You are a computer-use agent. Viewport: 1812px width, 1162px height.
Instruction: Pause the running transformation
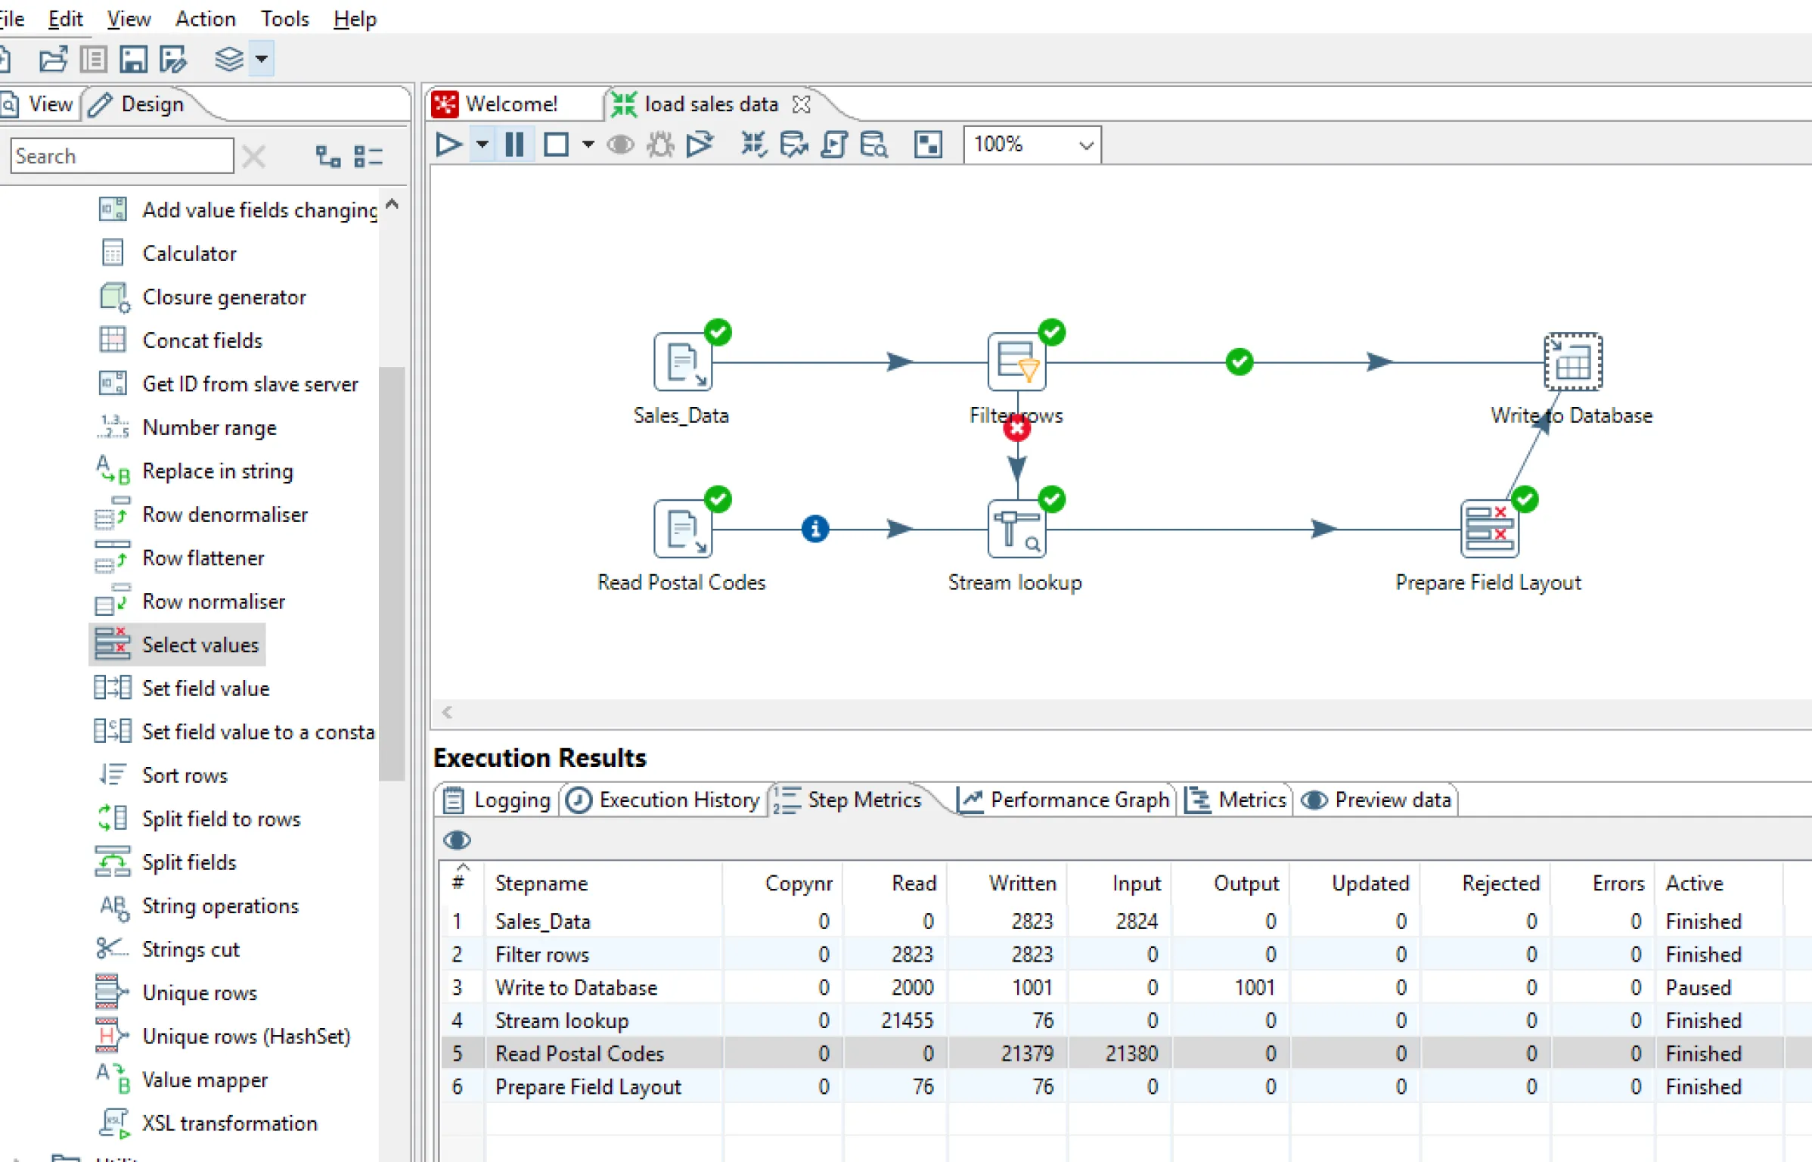coord(514,144)
